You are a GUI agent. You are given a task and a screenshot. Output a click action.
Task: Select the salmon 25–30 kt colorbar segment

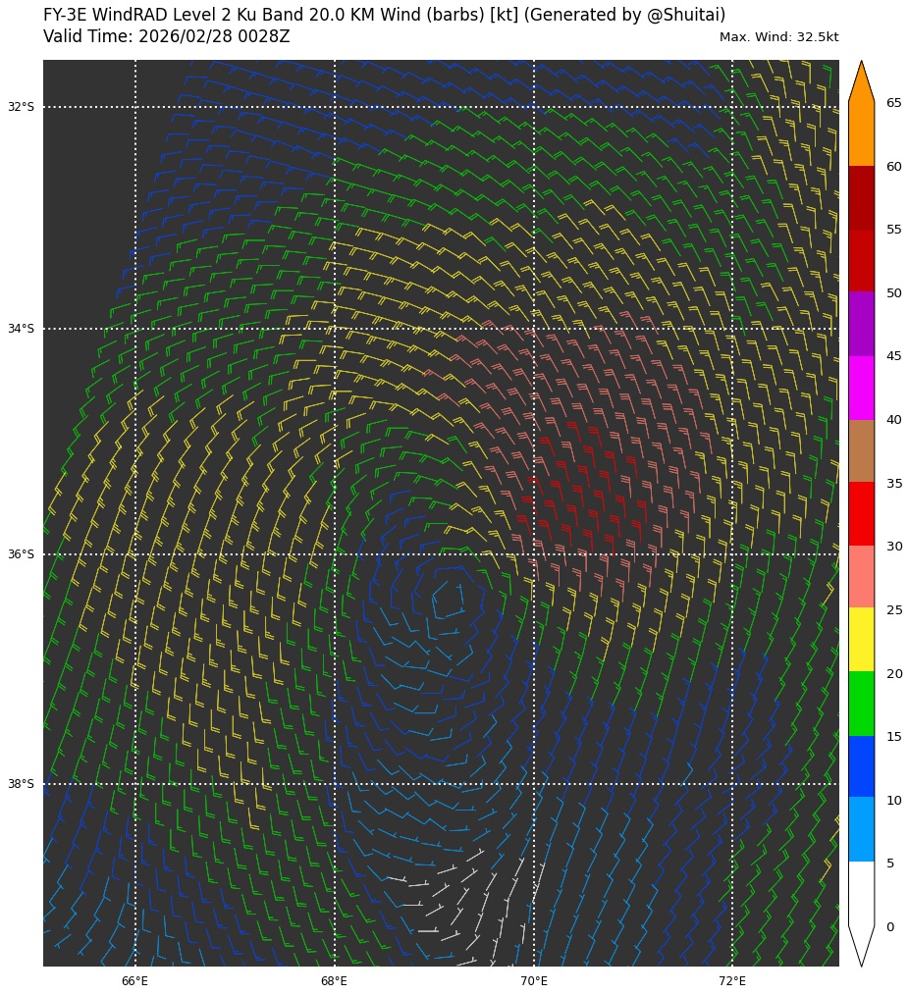(x=861, y=576)
